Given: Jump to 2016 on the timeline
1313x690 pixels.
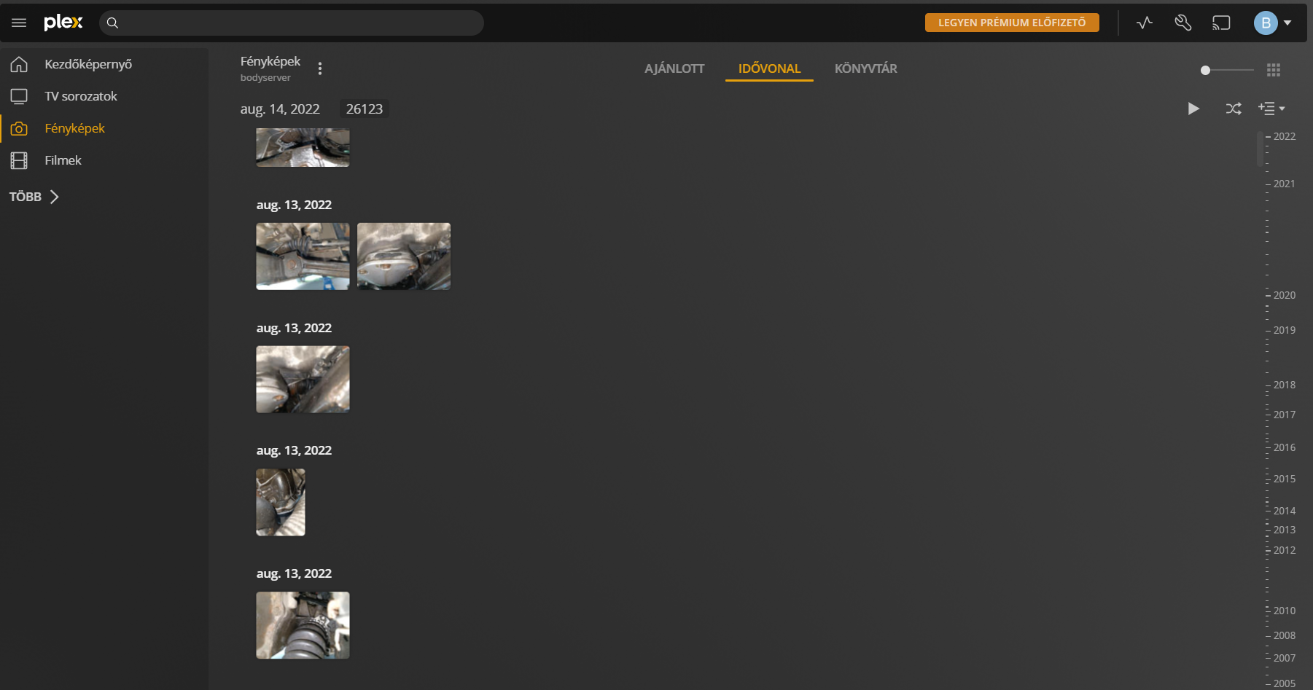Looking at the screenshot, I should coord(1284,447).
